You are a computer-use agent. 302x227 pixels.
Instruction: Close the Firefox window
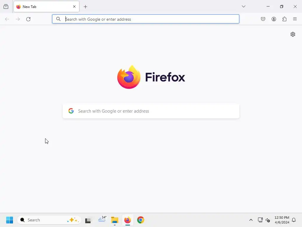pos(295,7)
